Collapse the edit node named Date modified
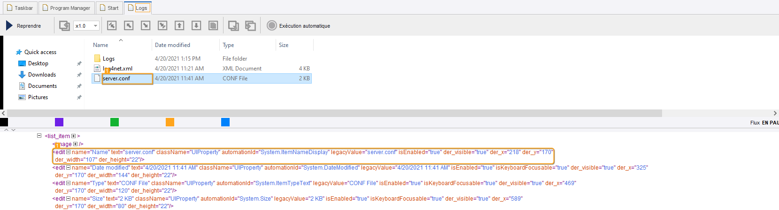Screen dimensions: 779x210 pyautogui.click(x=68, y=168)
